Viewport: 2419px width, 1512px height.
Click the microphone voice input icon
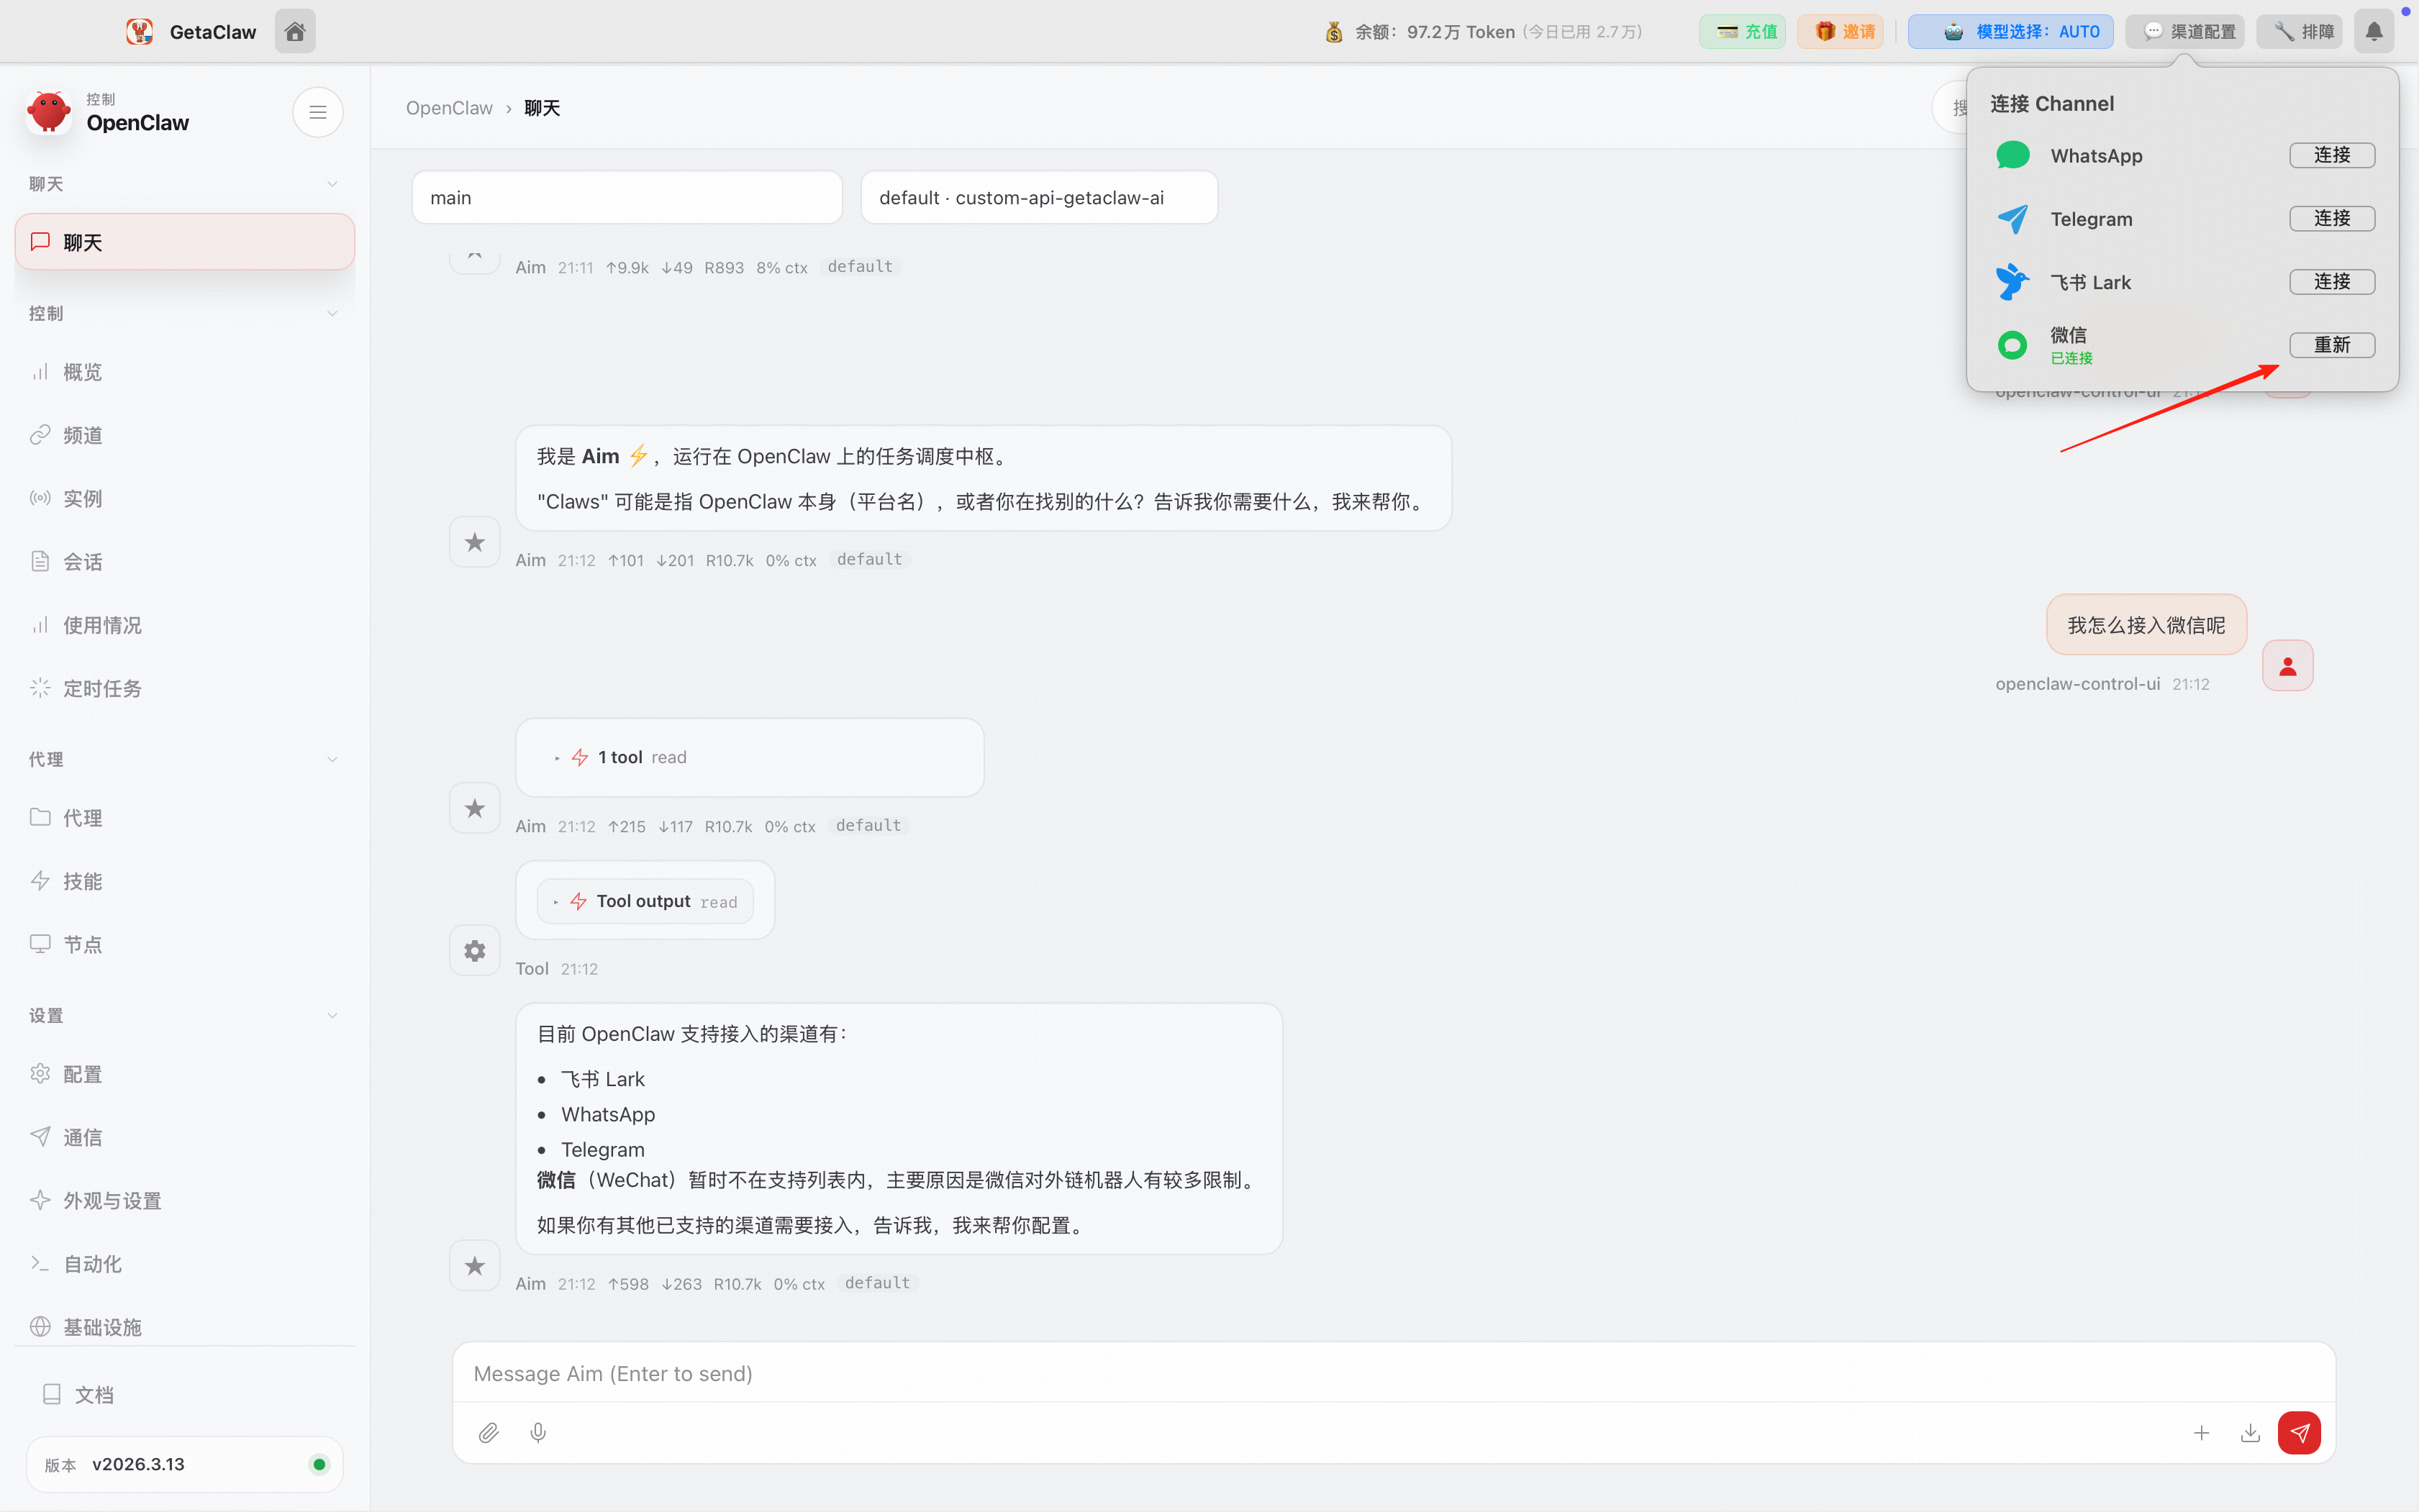(538, 1433)
